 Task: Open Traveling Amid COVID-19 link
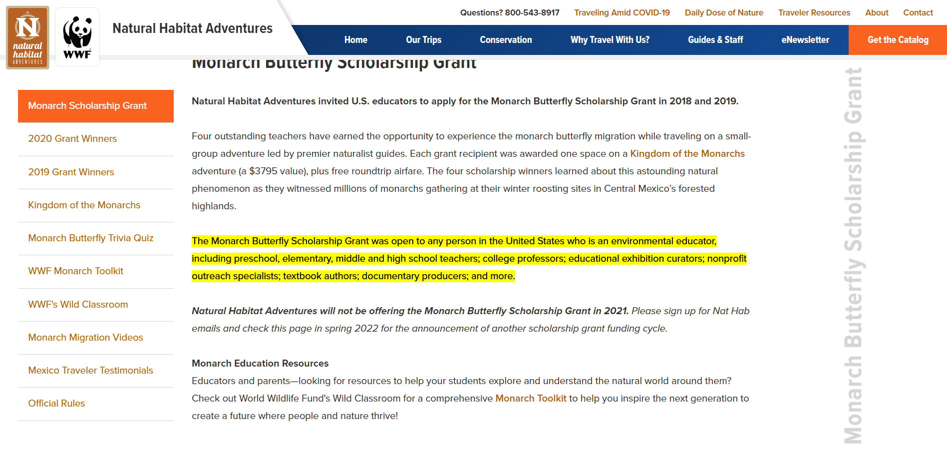point(622,12)
